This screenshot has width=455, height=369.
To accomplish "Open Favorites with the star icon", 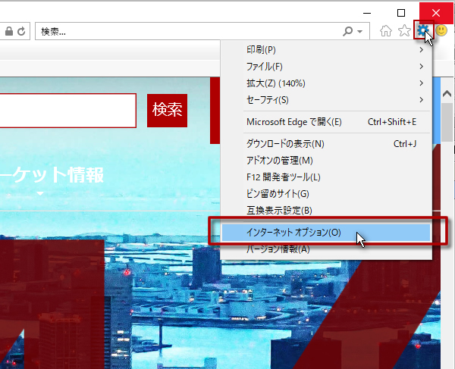I will [x=405, y=31].
